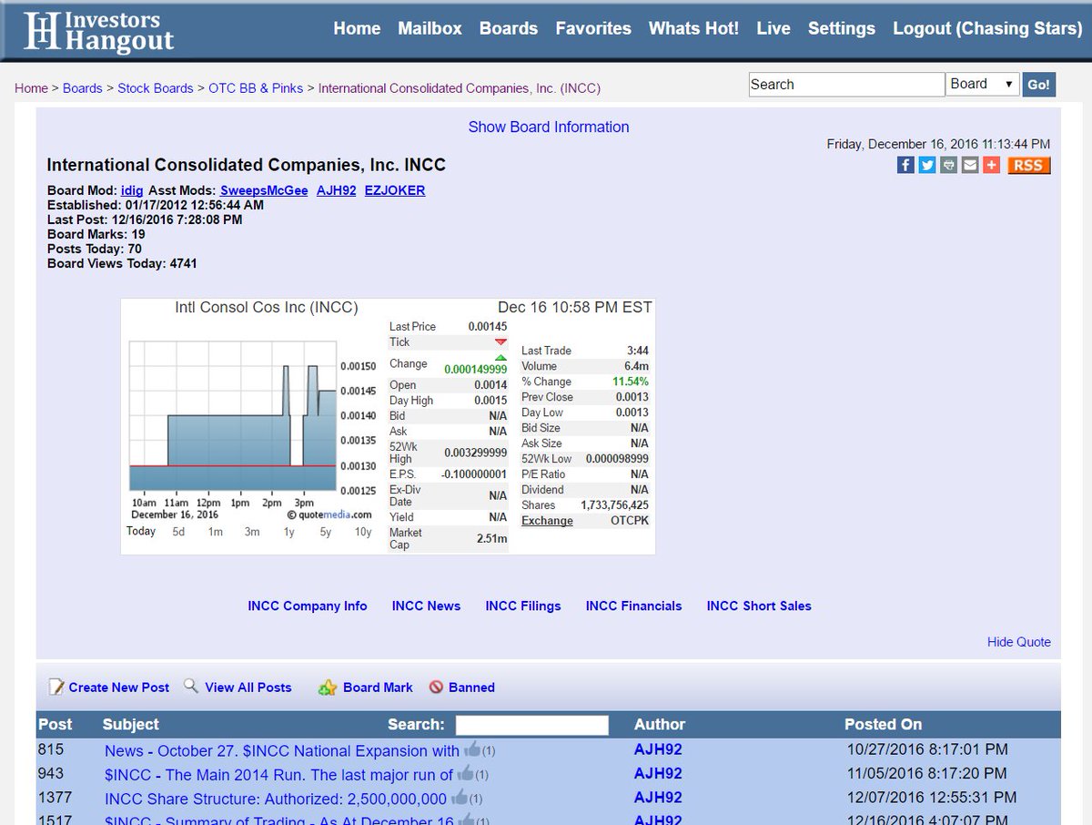Click the print page icon

coord(949,165)
